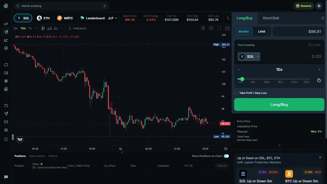Viewport: 327px width, 184px height.
Task: Open the time axis settings gear
Action: pos(226,149)
